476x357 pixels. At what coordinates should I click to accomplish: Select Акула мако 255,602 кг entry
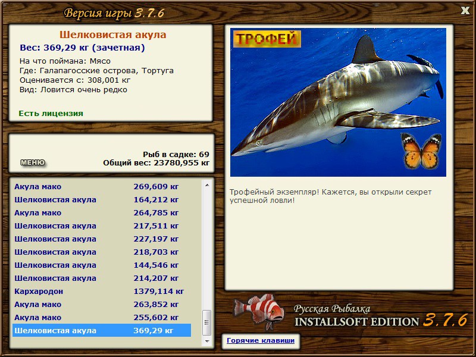click(102, 317)
